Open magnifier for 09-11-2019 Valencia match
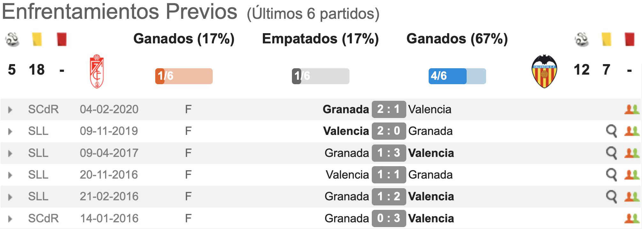The height and width of the screenshot is (229, 642). click(611, 131)
